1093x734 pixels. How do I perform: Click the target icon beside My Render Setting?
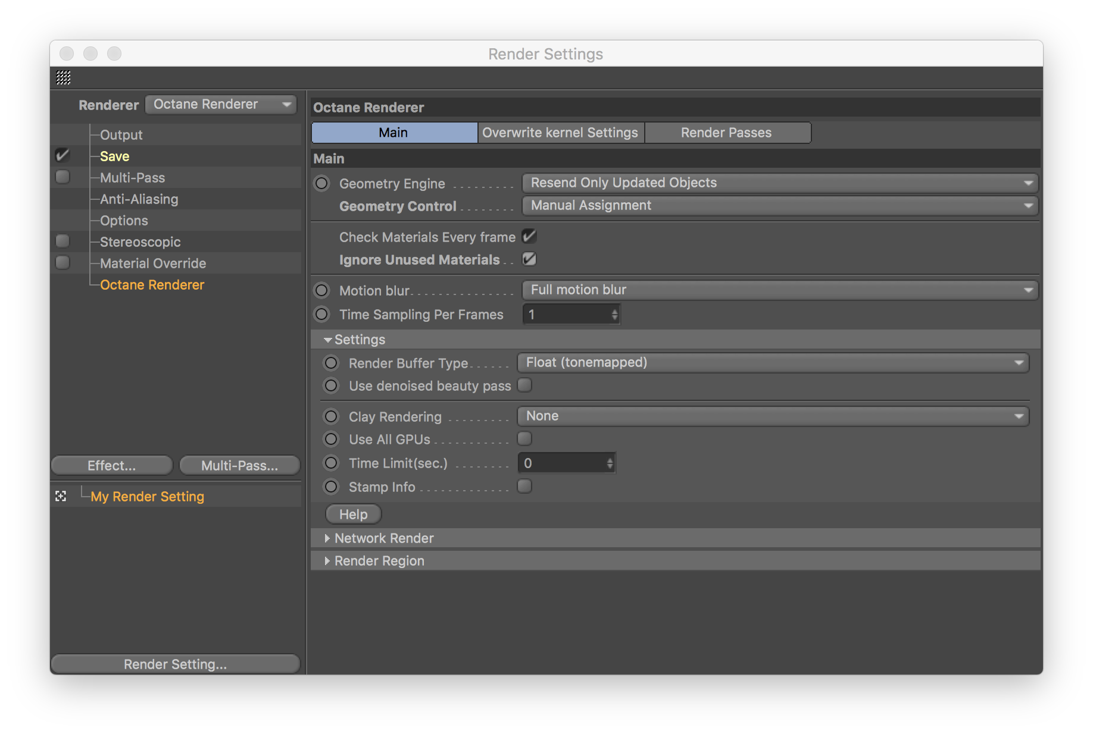pyautogui.click(x=61, y=496)
